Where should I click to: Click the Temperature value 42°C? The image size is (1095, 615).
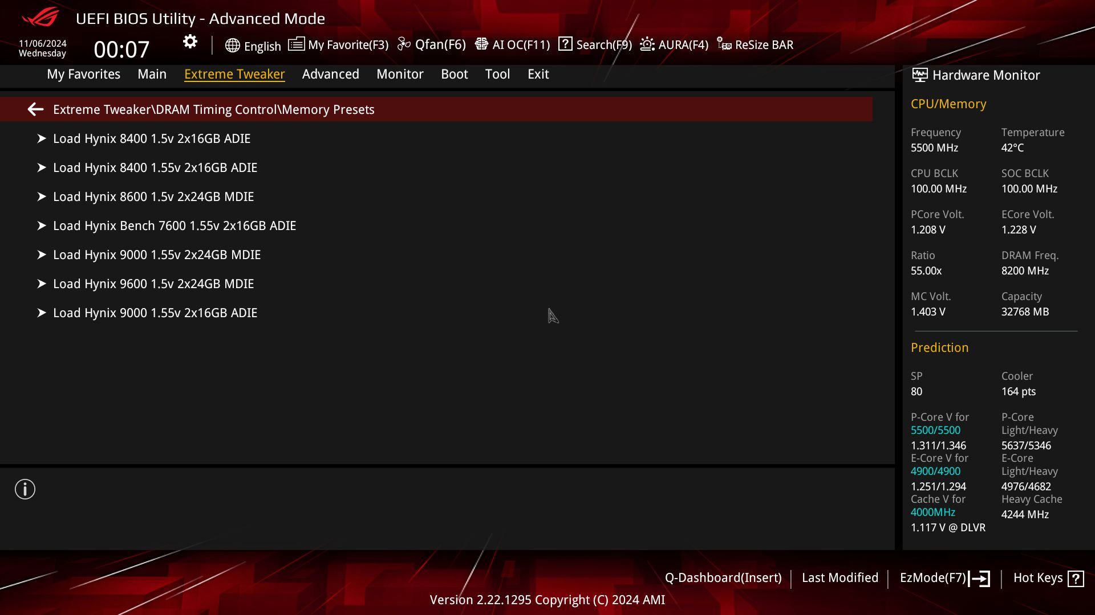(x=1012, y=147)
